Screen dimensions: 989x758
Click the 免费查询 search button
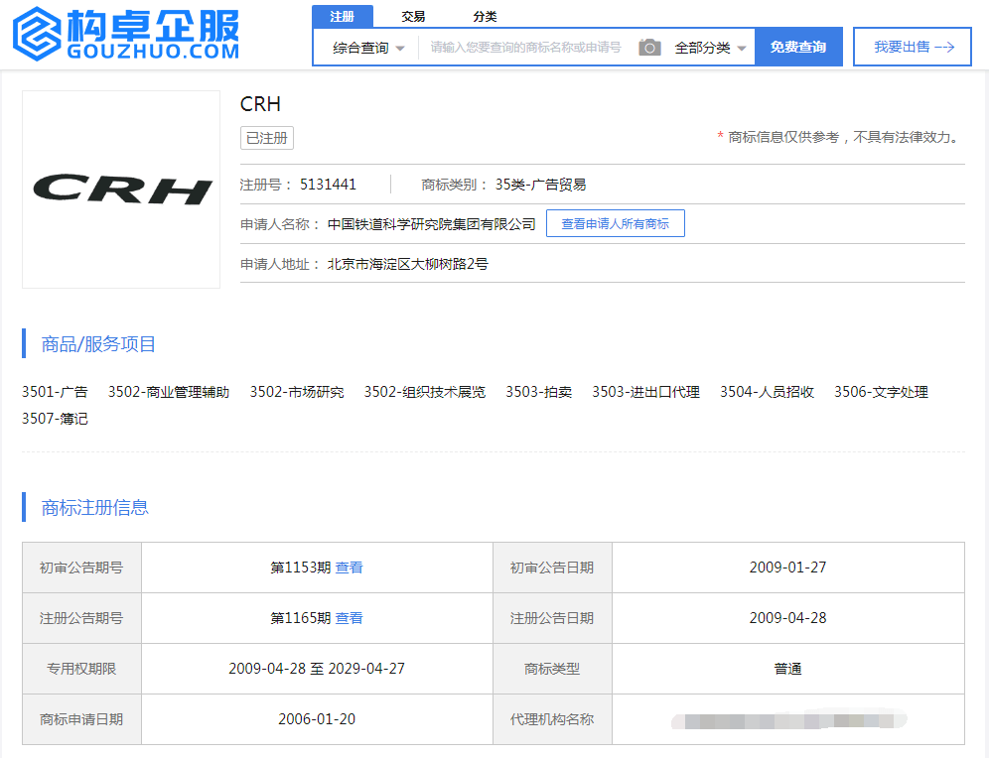click(x=798, y=47)
